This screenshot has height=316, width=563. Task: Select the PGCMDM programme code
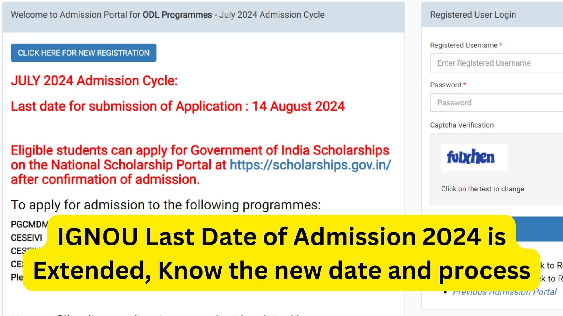pyautogui.click(x=29, y=224)
